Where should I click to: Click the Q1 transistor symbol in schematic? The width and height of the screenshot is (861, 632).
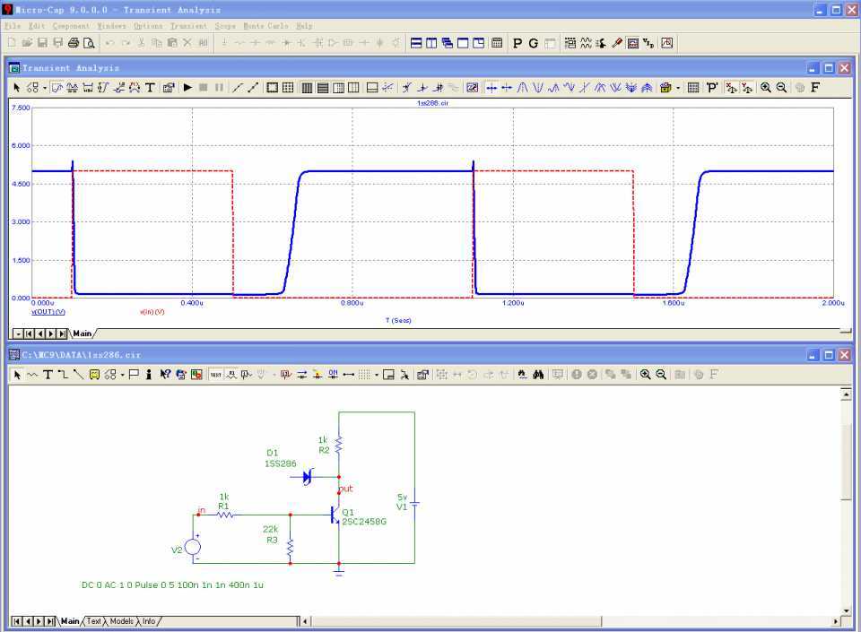[x=335, y=515]
